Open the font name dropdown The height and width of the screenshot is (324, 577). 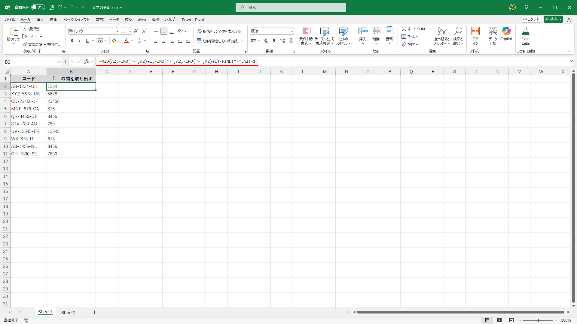(117, 31)
